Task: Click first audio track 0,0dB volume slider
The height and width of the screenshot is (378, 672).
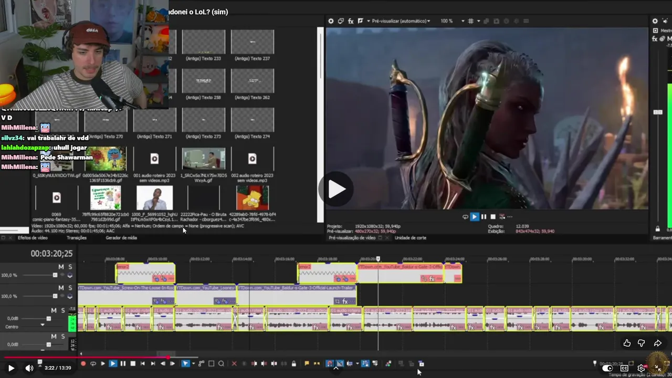Action: pos(49,319)
